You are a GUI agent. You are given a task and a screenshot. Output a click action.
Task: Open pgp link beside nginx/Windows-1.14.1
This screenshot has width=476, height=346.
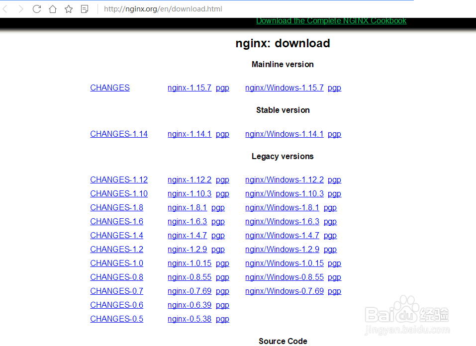[335, 134]
